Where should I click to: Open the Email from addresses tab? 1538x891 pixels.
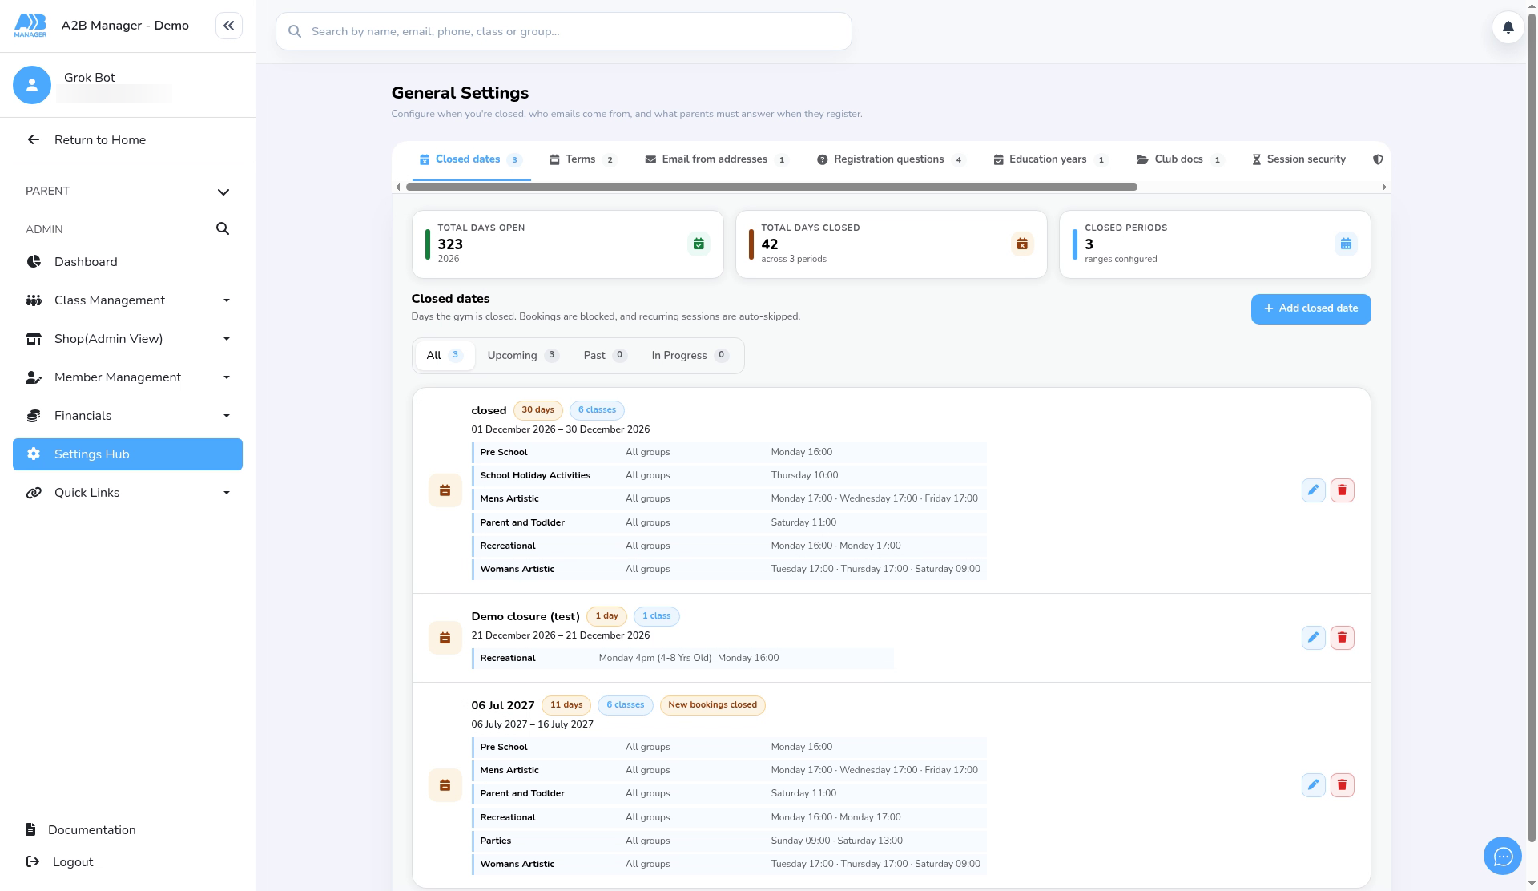(x=717, y=159)
